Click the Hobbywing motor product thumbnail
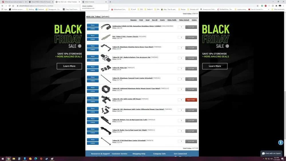This screenshot has width=286, height=161. 106,27
